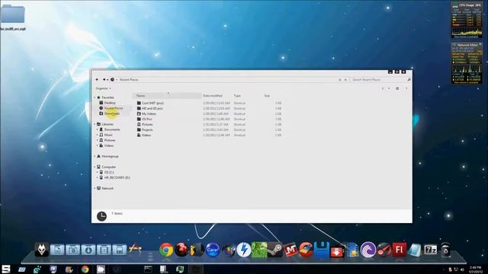Open 7-Zip from the dock

[x=430, y=250]
